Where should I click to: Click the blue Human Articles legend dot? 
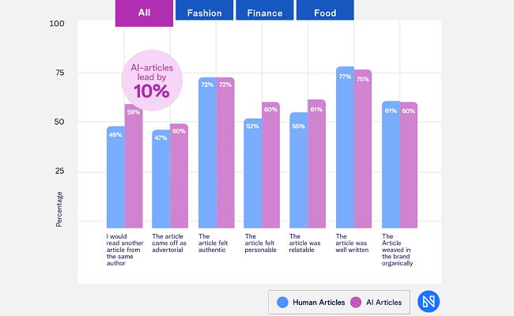coord(282,302)
